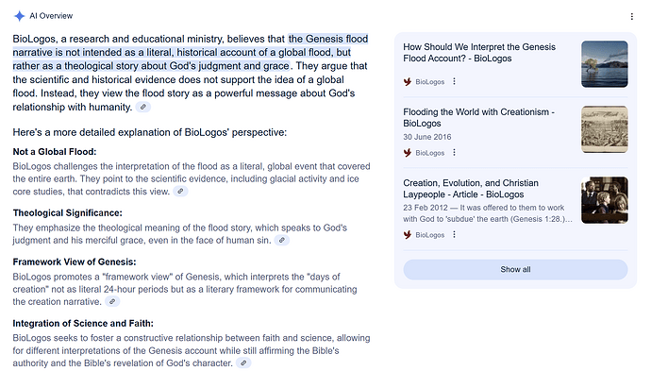Viewport: 651px width, 371px height.
Task: Click the old flood engraving thumbnail
Action: tap(605, 129)
